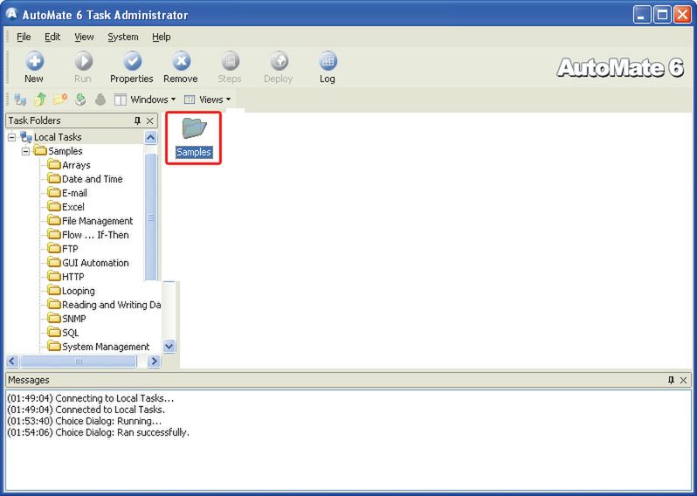This screenshot has width=697, height=496.
Task: Click the Deploy toolbar button
Action: pos(279,67)
